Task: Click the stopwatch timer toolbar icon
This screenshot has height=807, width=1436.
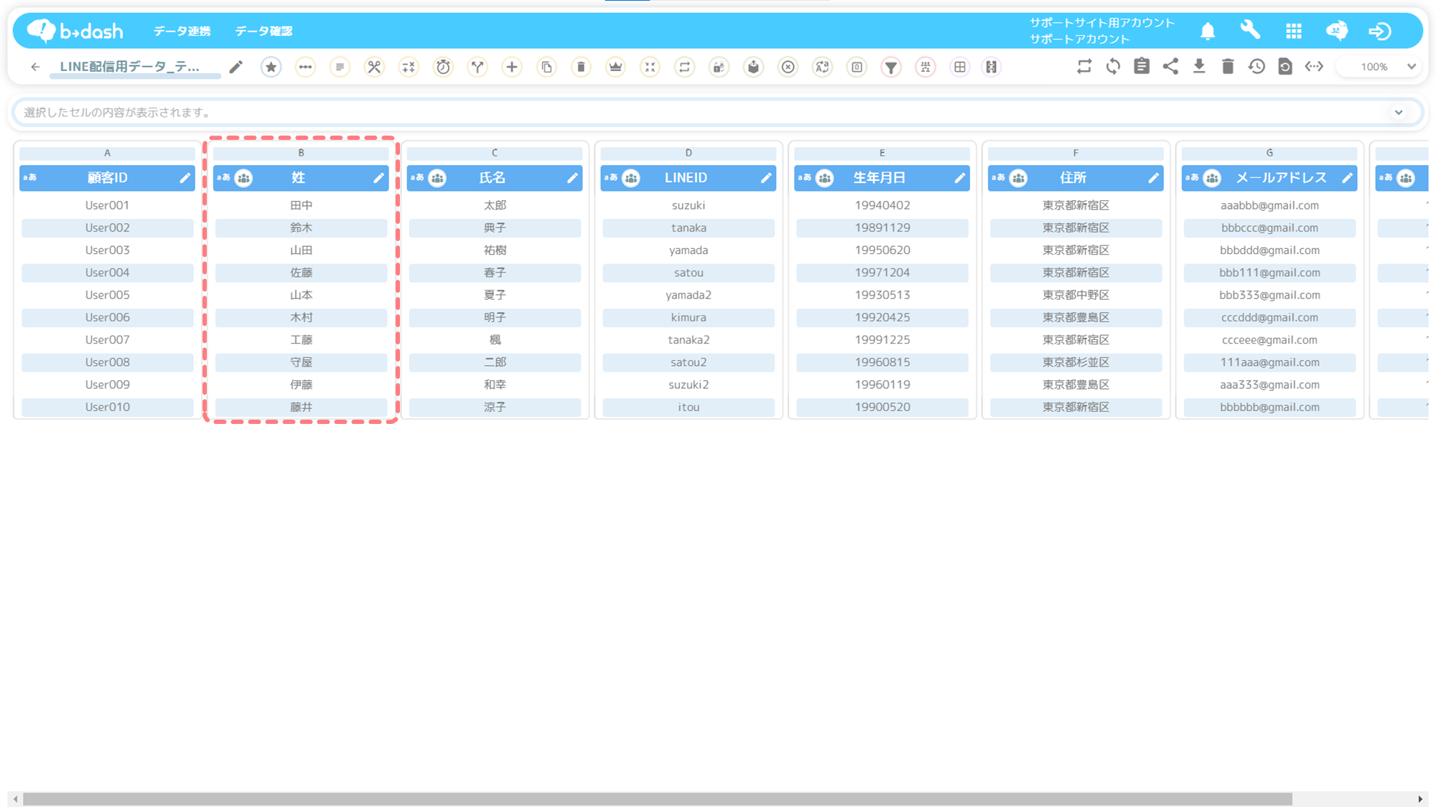Action: 443,67
